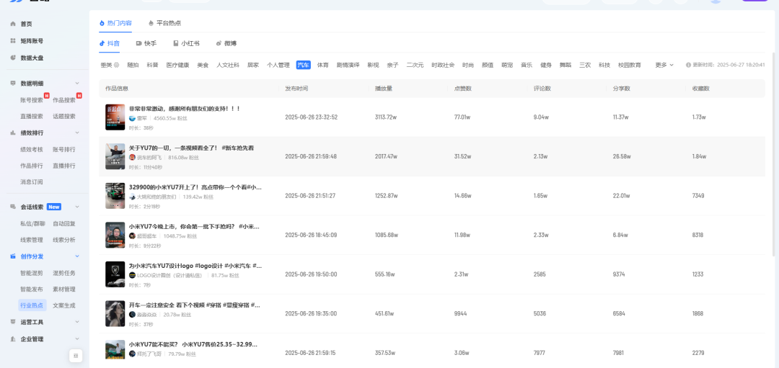
Task: Filter by the 美食 category
Action: pos(203,65)
